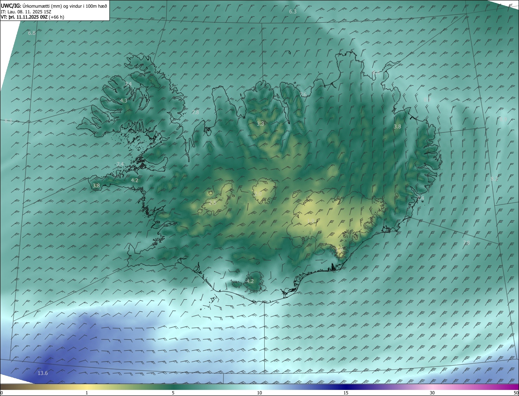The height and width of the screenshot is (396, 519).
Task: Click the 3.8 value at Snæfellsnes tip
Action: tap(96, 185)
